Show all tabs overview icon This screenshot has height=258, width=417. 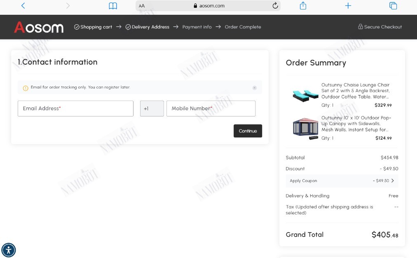(x=393, y=6)
